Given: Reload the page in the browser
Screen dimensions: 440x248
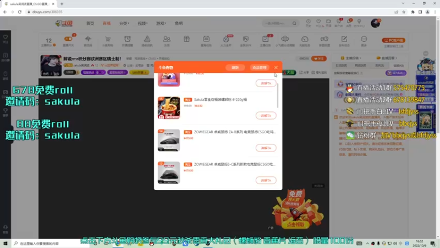Looking at the screenshot, I should (x=20, y=12).
